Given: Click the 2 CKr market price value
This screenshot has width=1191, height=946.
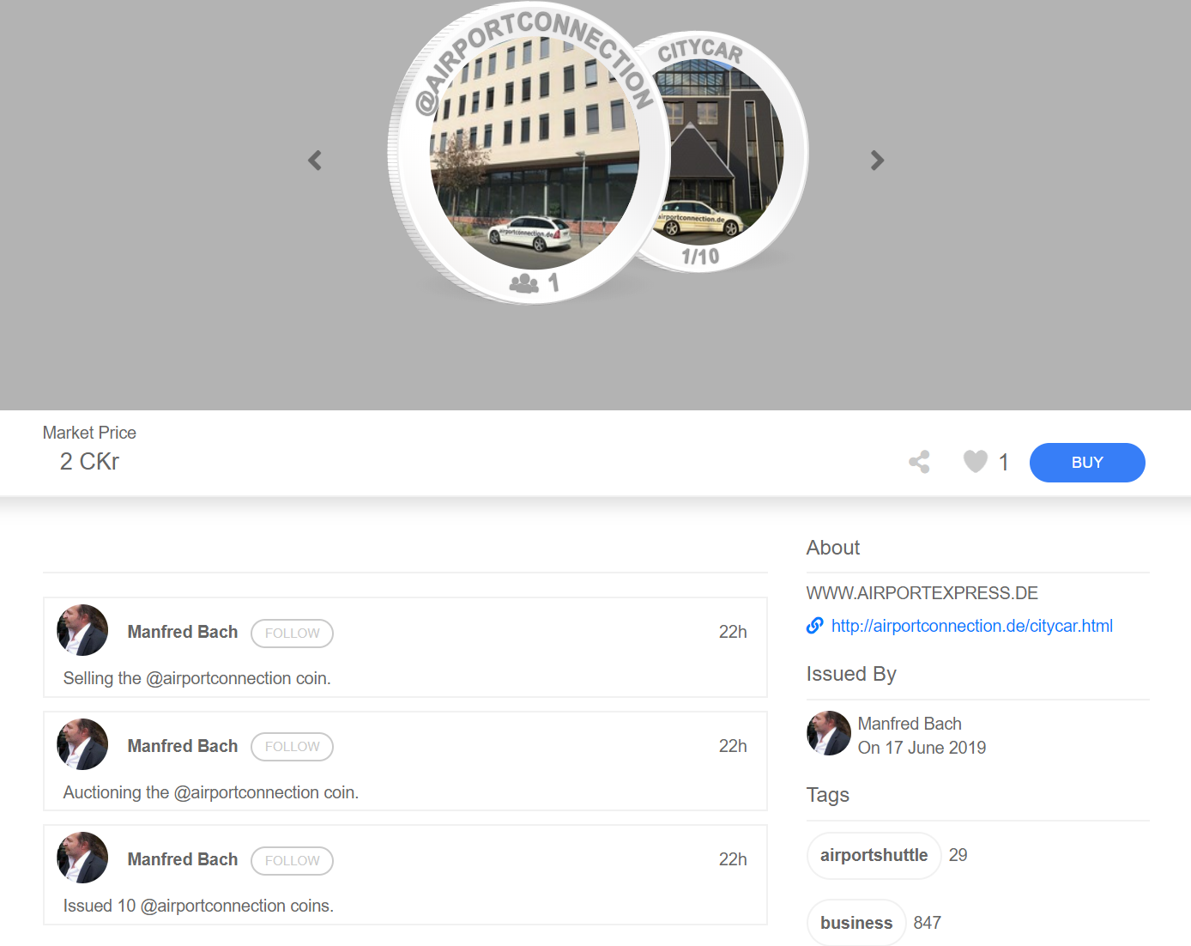Looking at the screenshot, I should [x=89, y=462].
